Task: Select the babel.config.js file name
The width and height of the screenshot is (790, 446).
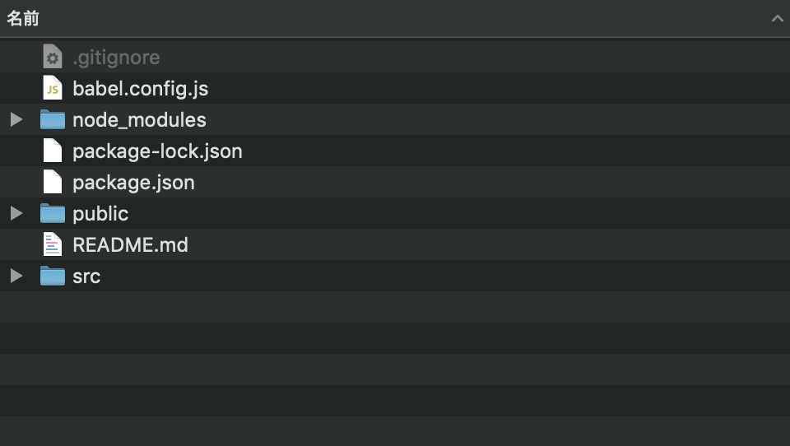Action: [141, 89]
